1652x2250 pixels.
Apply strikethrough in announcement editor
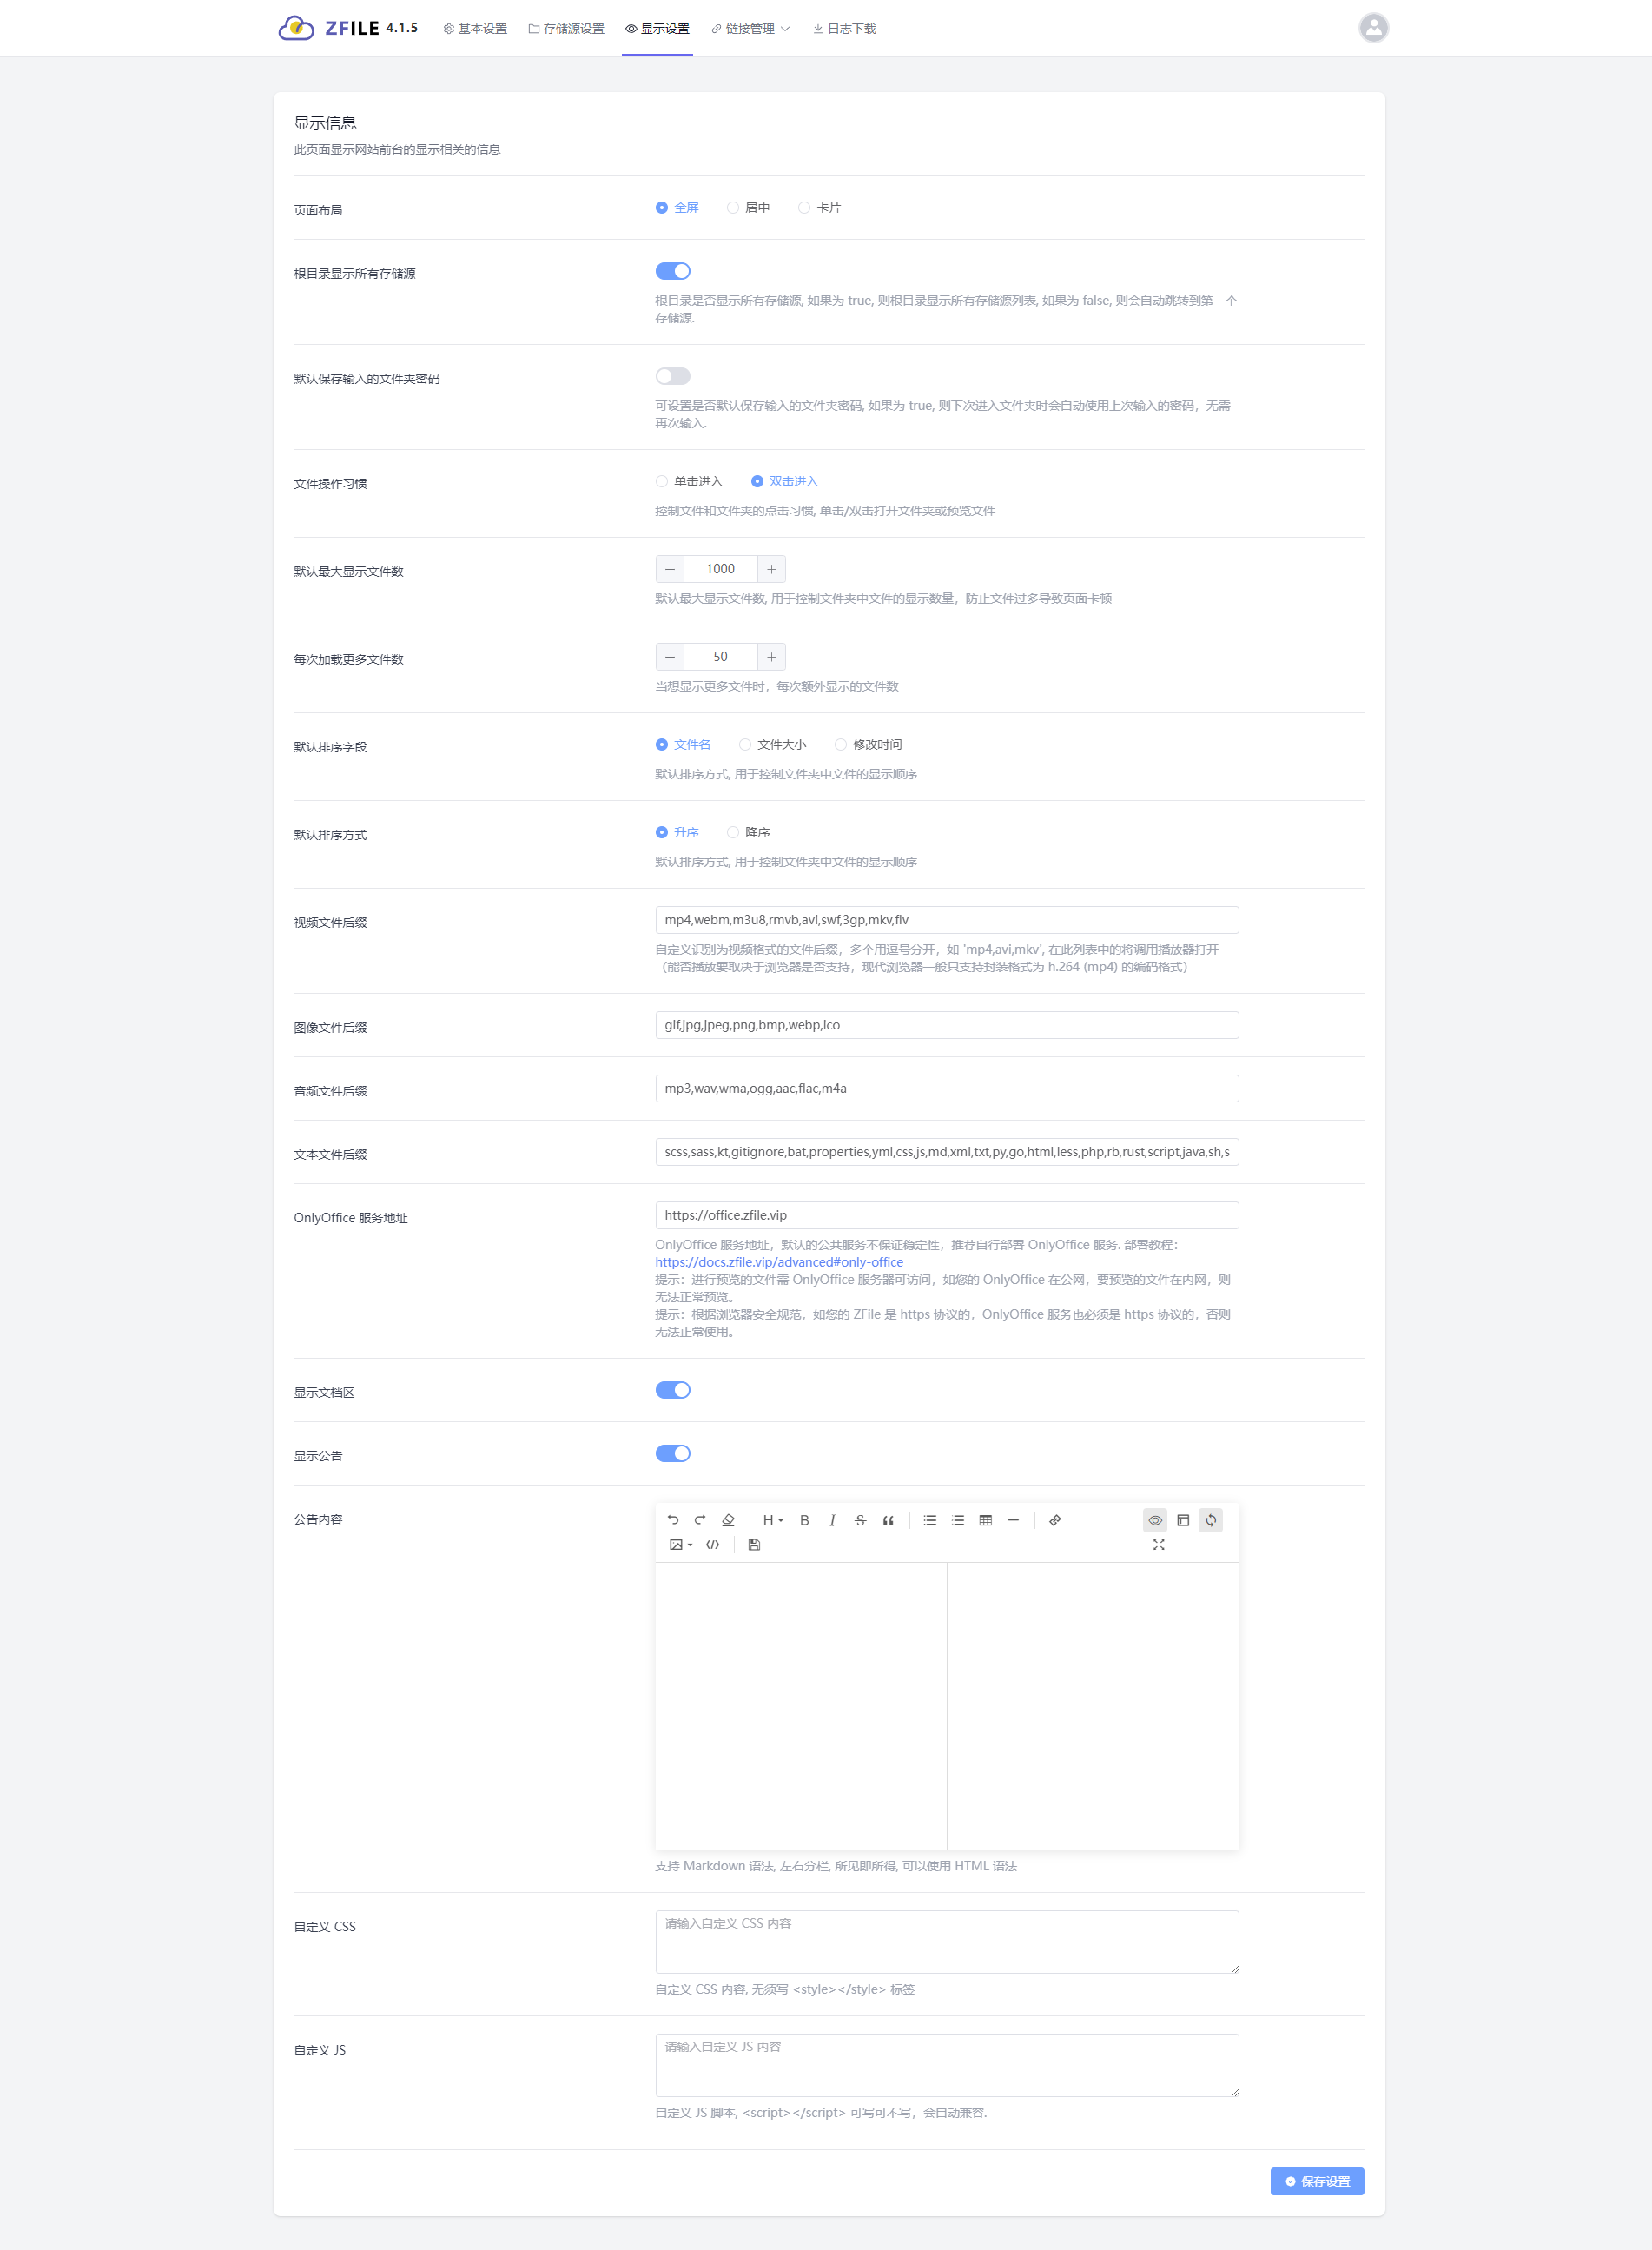click(860, 1520)
